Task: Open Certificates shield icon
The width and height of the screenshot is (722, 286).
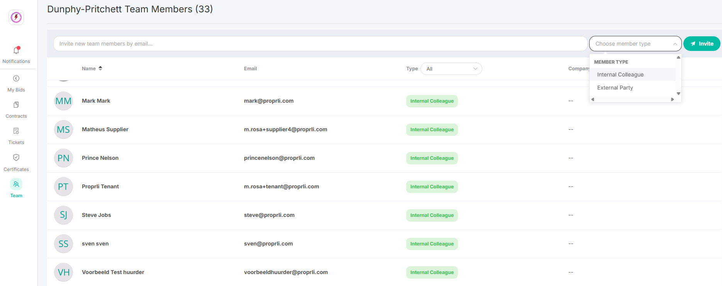Action: (16, 157)
